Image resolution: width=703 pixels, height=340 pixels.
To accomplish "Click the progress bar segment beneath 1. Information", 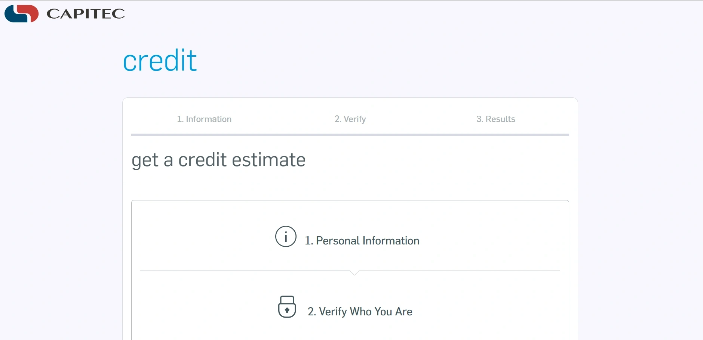I will click(x=204, y=135).
